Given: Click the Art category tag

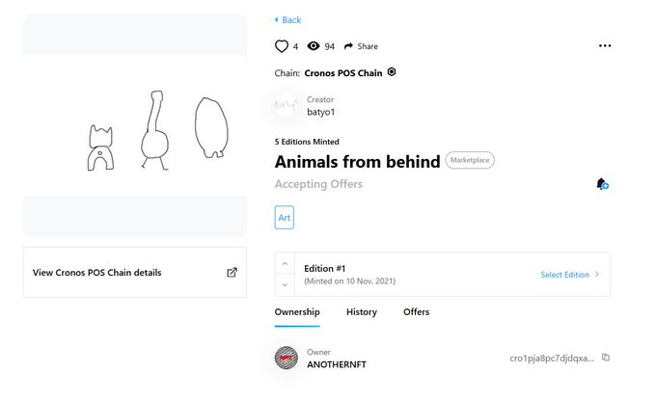Looking at the screenshot, I should click(284, 217).
